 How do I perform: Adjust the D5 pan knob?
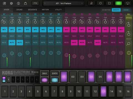pos(97,22)
